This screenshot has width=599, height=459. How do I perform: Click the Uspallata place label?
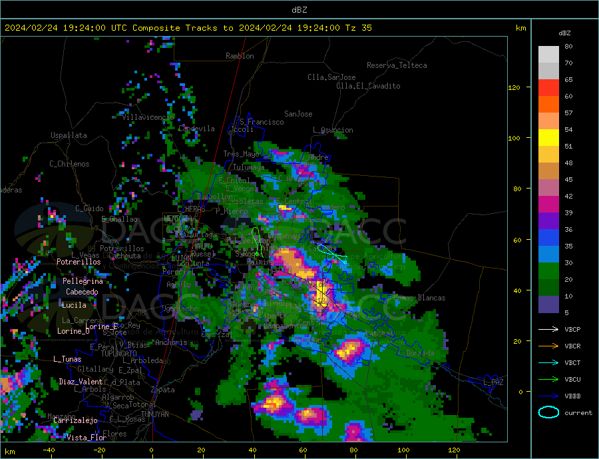click(x=69, y=135)
